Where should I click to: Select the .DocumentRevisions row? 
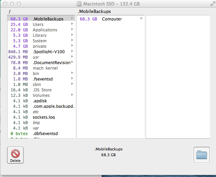pyautogui.click(x=41, y=63)
